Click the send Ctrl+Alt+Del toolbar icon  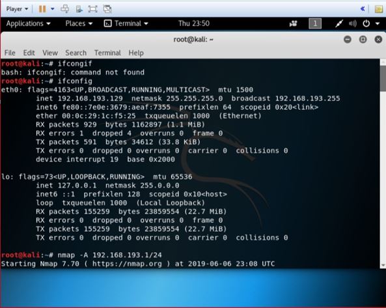pyautogui.click(x=64, y=9)
